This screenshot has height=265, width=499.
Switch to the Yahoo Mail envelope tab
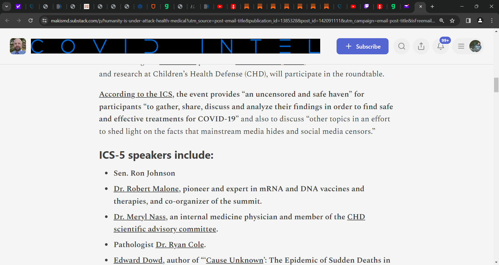click(x=406, y=6)
